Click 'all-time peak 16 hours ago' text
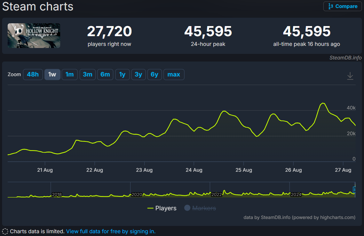 pyautogui.click(x=307, y=44)
